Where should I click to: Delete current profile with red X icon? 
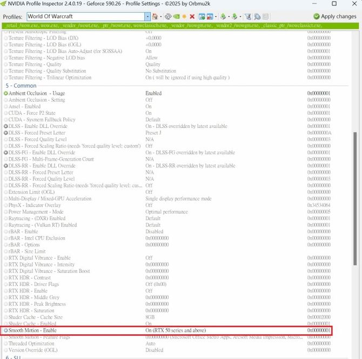point(192,16)
